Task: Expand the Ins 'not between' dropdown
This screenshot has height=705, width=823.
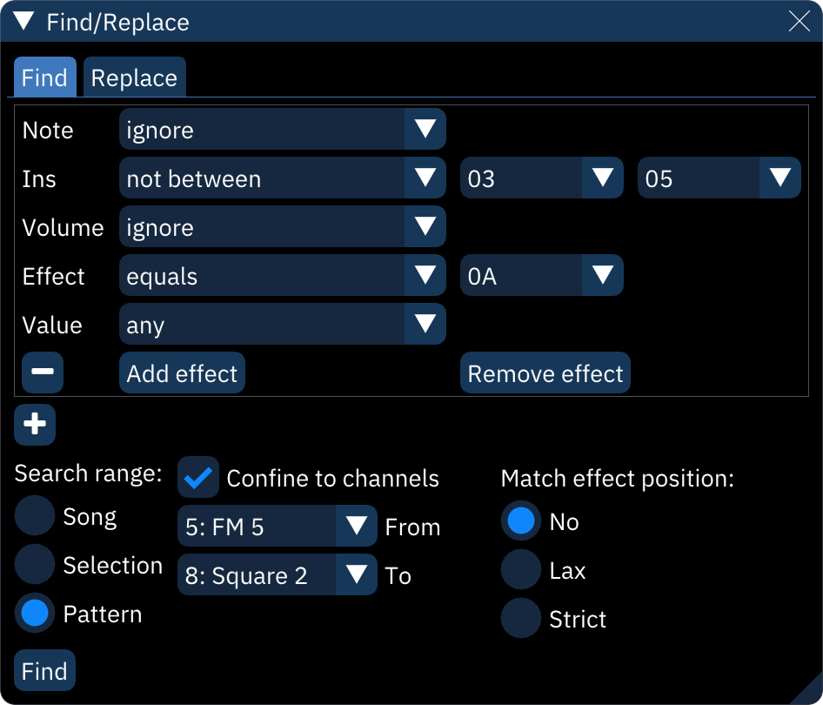Action: coord(282,178)
